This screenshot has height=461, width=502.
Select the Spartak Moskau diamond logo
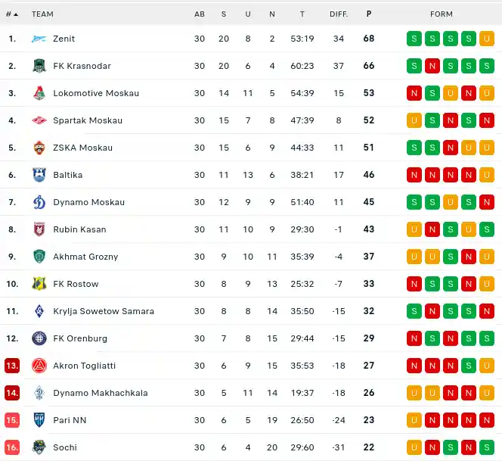tap(39, 120)
